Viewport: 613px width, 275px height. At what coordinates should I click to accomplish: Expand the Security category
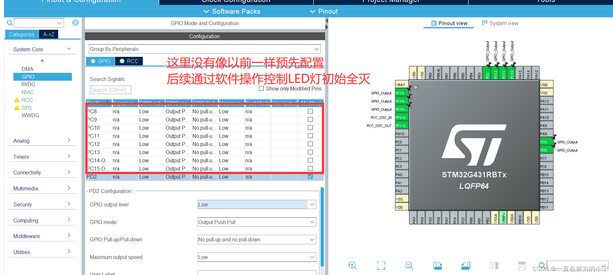click(42, 204)
